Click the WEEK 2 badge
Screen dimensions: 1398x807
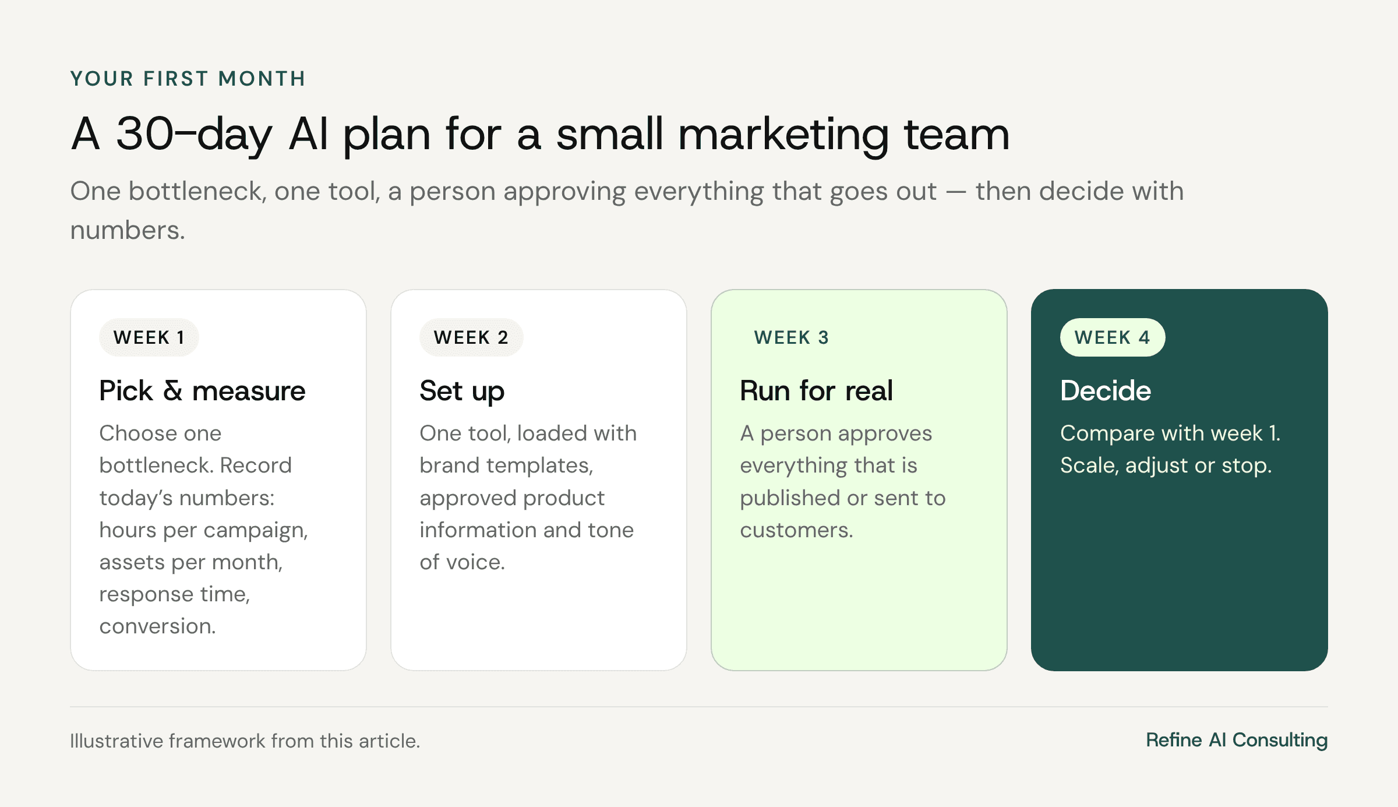pos(471,337)
